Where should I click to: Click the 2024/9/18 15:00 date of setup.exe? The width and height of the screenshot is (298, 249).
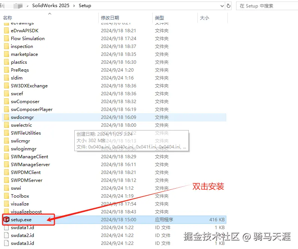pyautogui.click(x=119, y=220)
